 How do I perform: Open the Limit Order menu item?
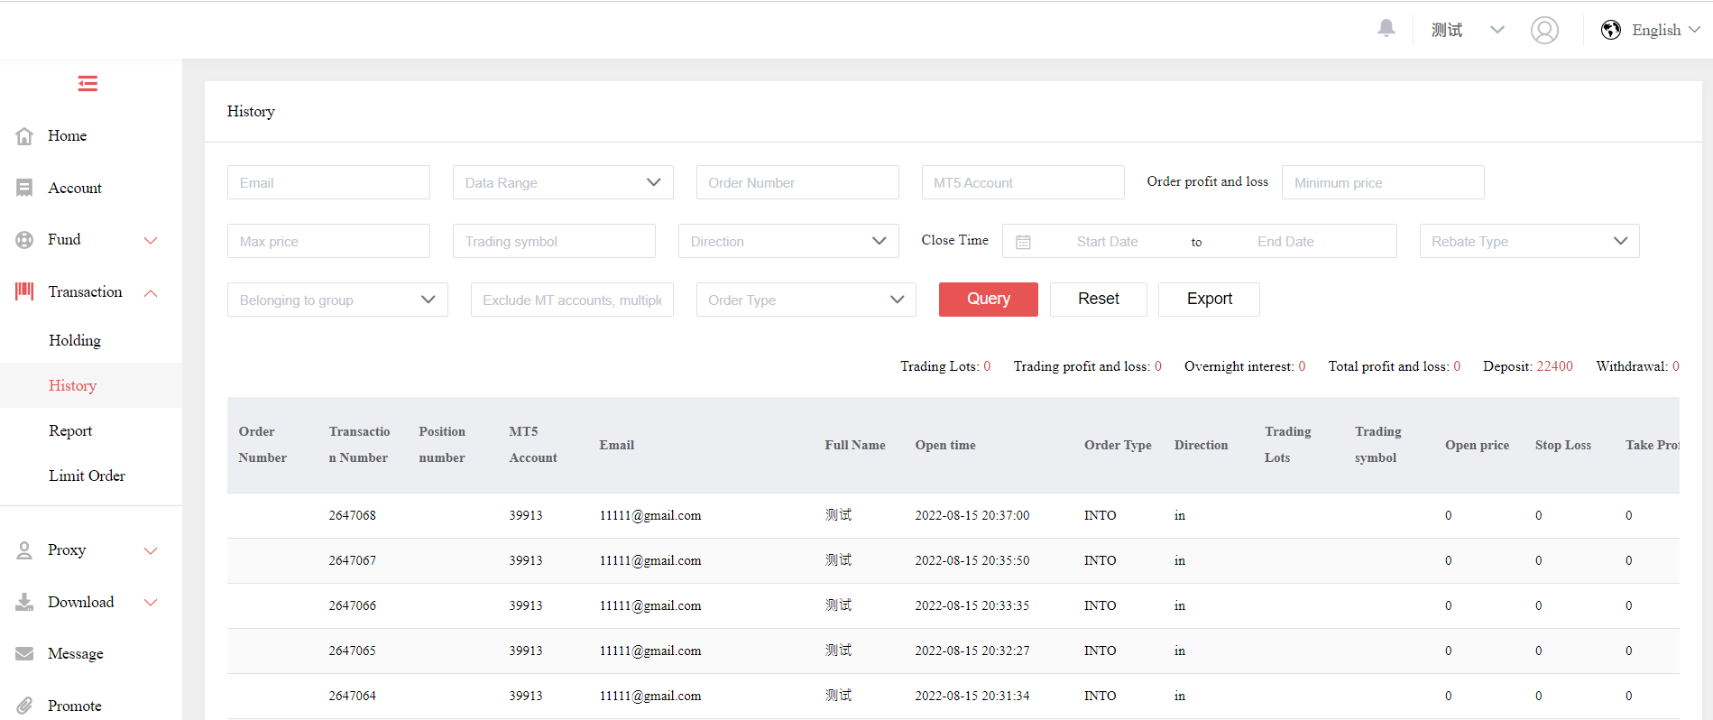[x=87, y=475]
